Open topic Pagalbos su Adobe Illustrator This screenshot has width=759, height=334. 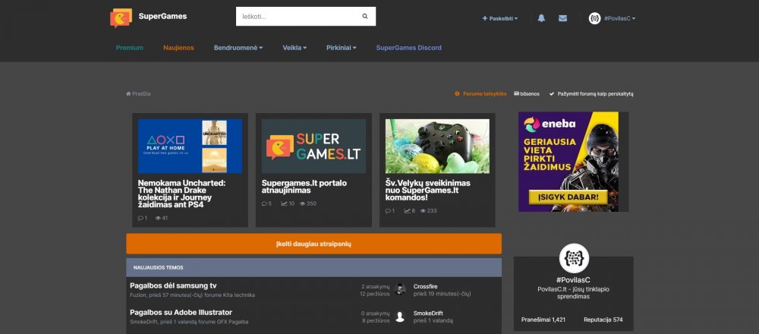[181, 313]
